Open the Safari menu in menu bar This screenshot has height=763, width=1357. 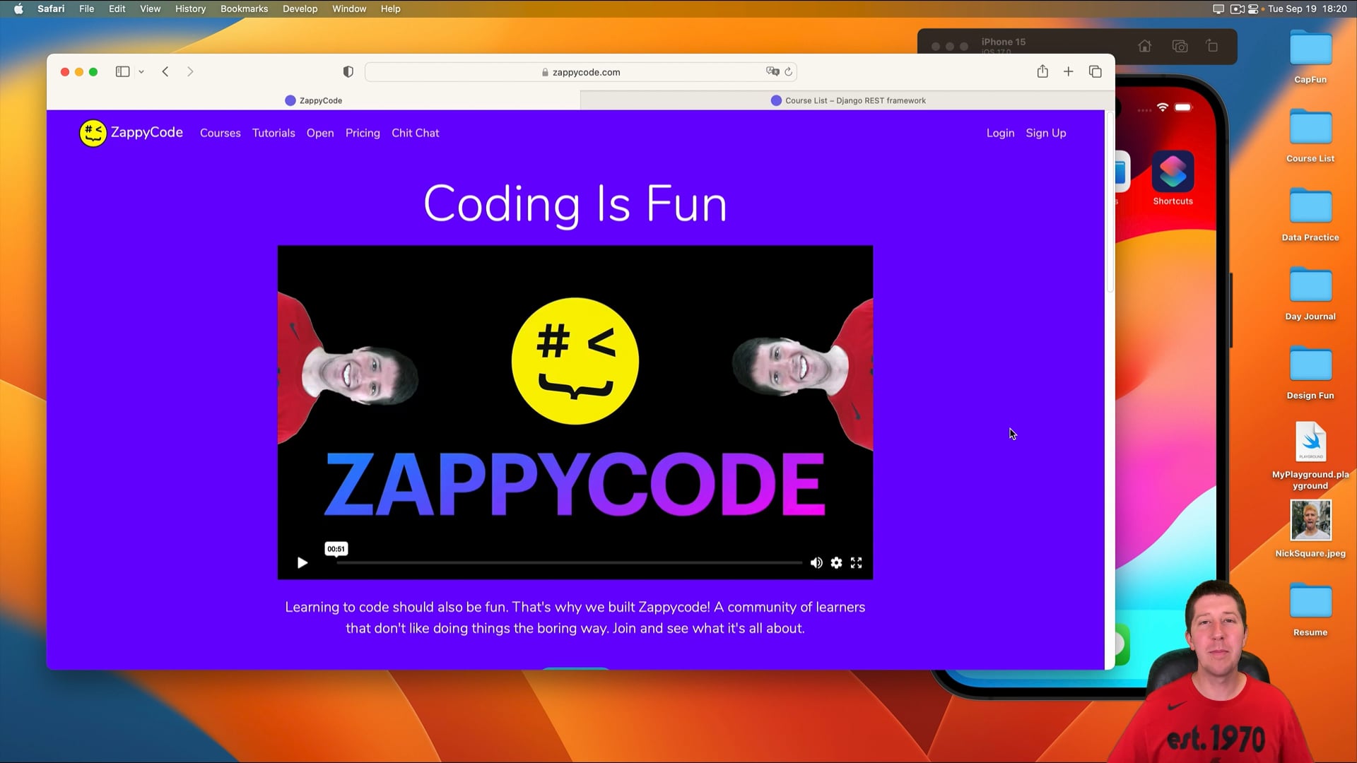click(x=51, y=8)
